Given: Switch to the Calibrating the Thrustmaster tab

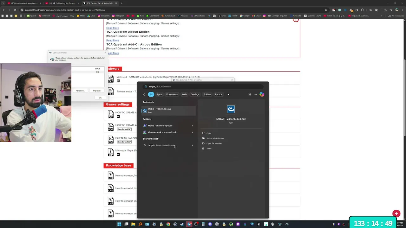Looking at the screenshot, I should tap(62, 3).
